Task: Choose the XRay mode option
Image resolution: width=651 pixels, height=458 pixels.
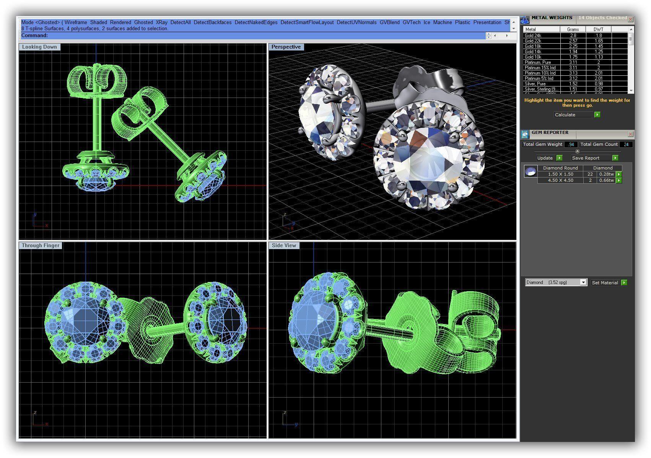Action: pos(161,23)
